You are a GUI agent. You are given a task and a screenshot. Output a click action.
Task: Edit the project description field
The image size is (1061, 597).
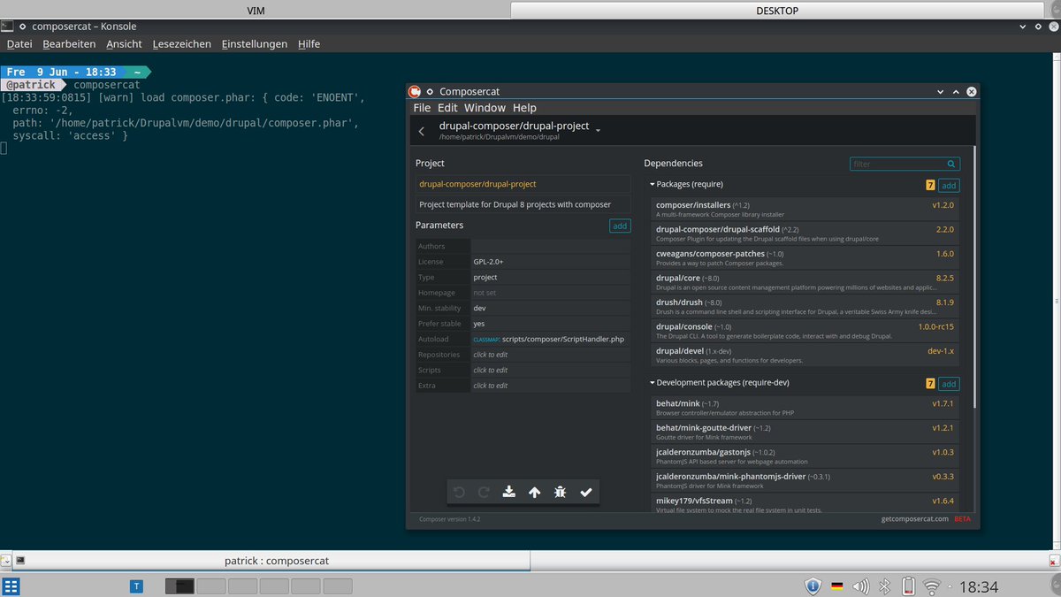click(523, 204)
